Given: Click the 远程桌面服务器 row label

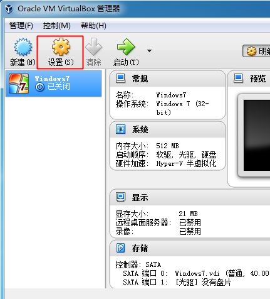Looking at the screenshot, I should (143, 222).
